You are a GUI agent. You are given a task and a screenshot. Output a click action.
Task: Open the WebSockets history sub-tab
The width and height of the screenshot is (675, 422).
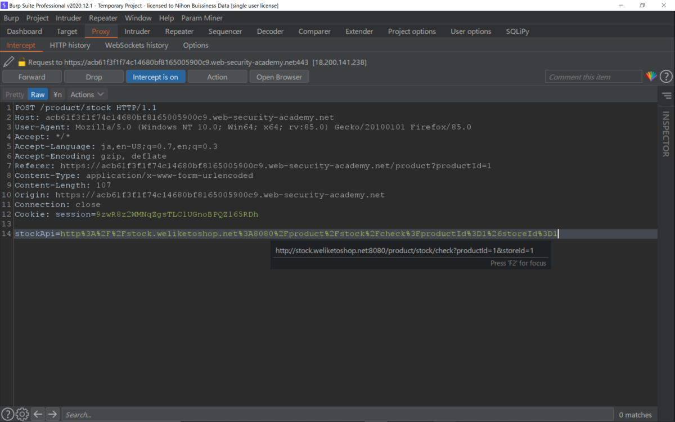point(137,45)
